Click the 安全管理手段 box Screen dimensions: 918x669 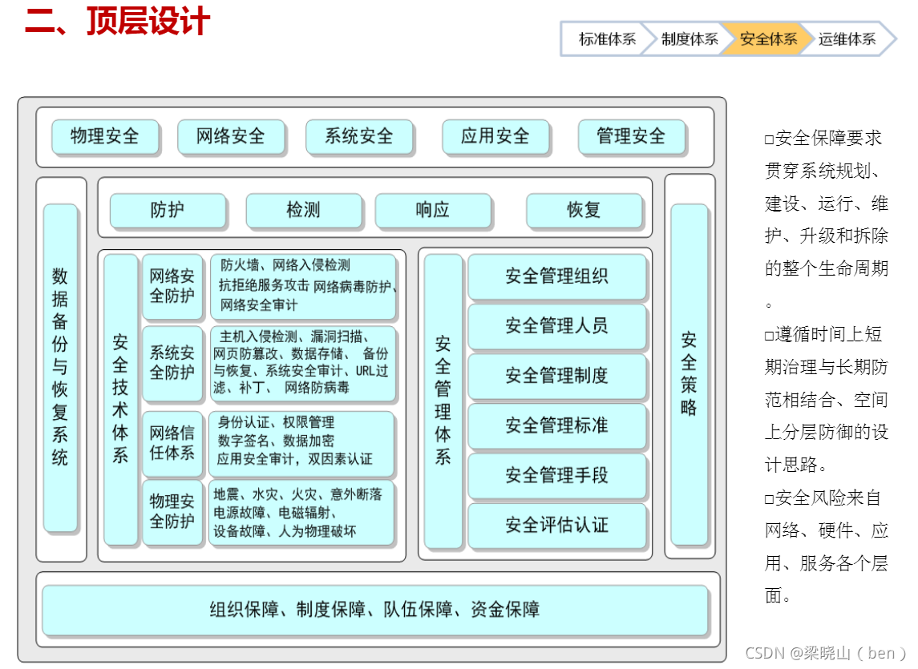coord(556,475)
